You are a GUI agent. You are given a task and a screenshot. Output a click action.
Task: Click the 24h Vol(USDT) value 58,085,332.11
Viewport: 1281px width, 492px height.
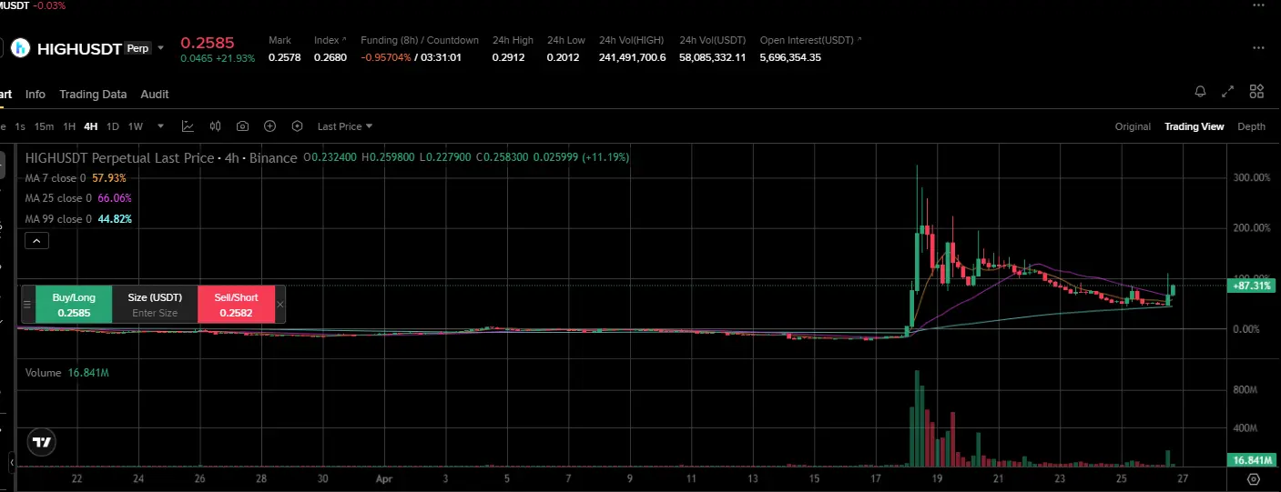(x=713, y=57)
